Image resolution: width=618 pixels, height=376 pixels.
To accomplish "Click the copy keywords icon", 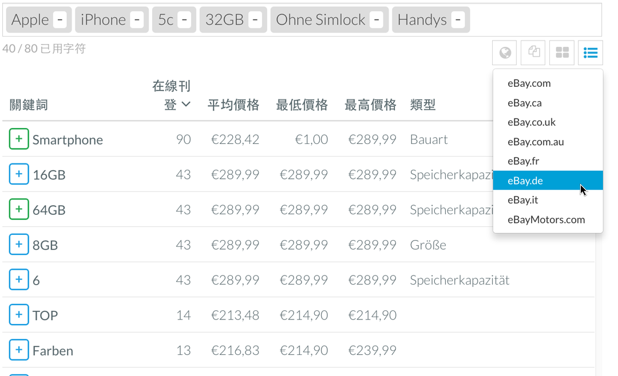I will click(533, 53).
